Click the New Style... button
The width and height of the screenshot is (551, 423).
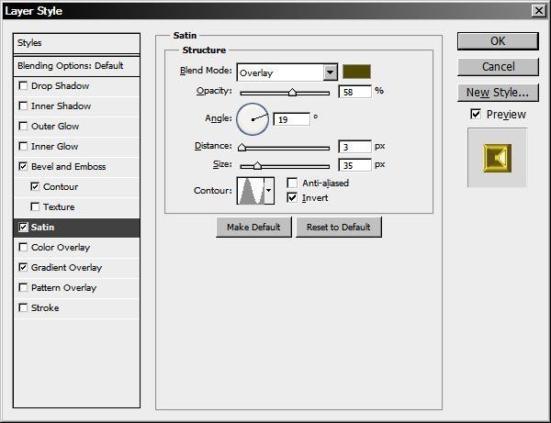tap(498, 93)
